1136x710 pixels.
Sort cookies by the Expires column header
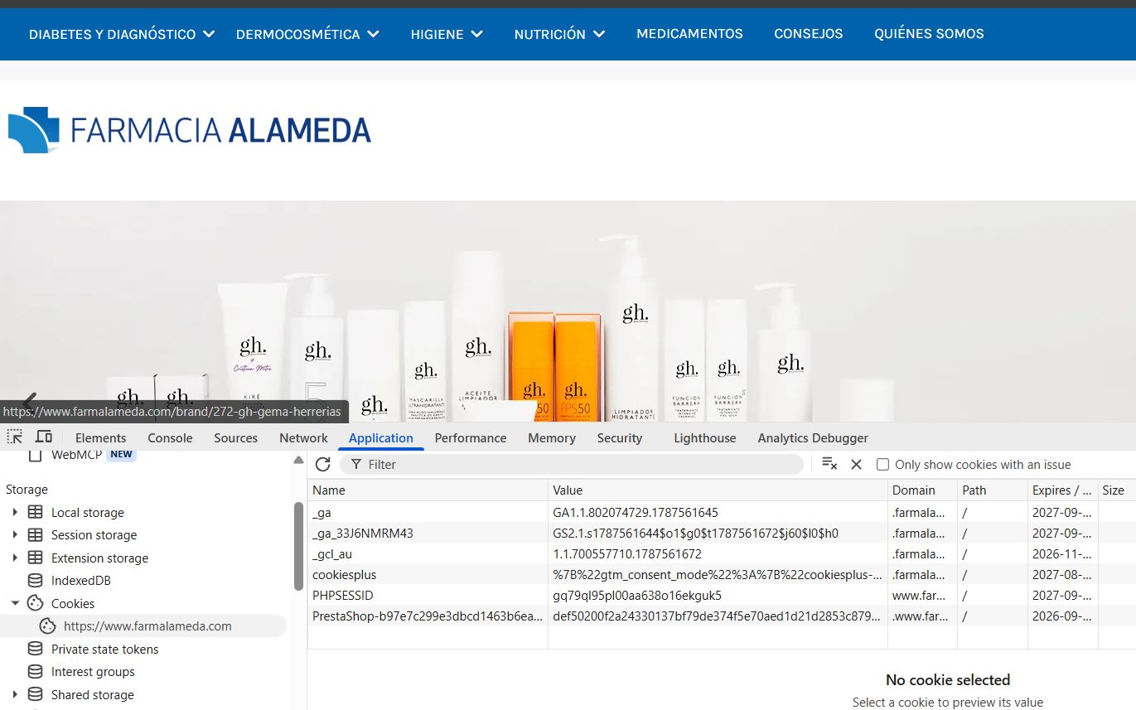click(1063, 490)
